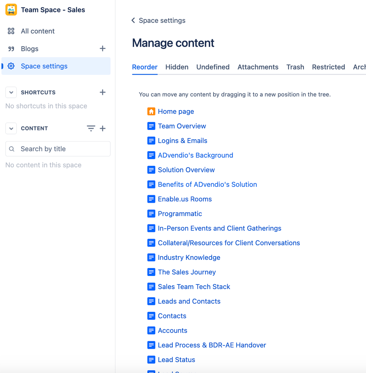This screenshot has width=366, height=373.
Task: Open the content filter icon
Action: tap(91, 128)
